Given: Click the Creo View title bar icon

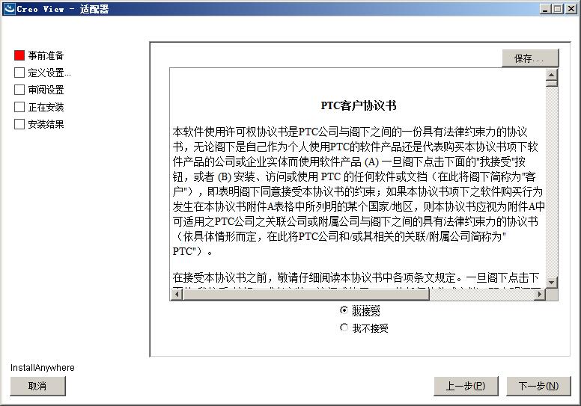Looking at the screenshot, I should coord(8,9).
